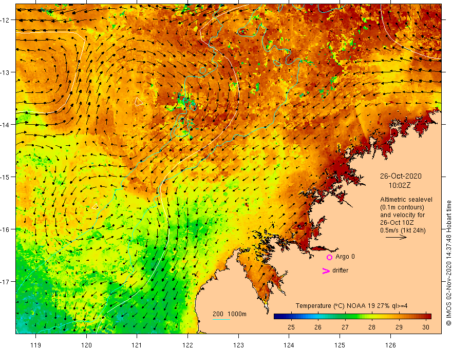Click the 'and velocity for' text line

[x=402, y=215]
